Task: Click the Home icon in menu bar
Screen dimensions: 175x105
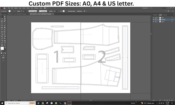Action: pos(4,8)
